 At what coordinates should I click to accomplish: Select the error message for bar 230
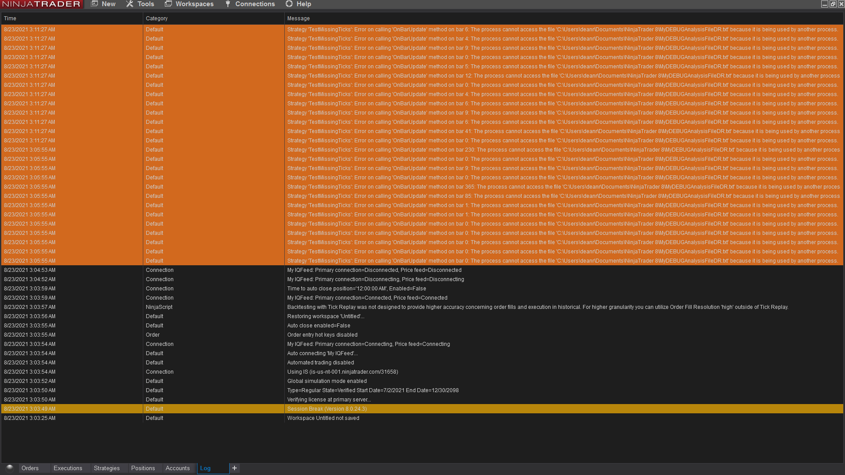click(x=563, y=150)
